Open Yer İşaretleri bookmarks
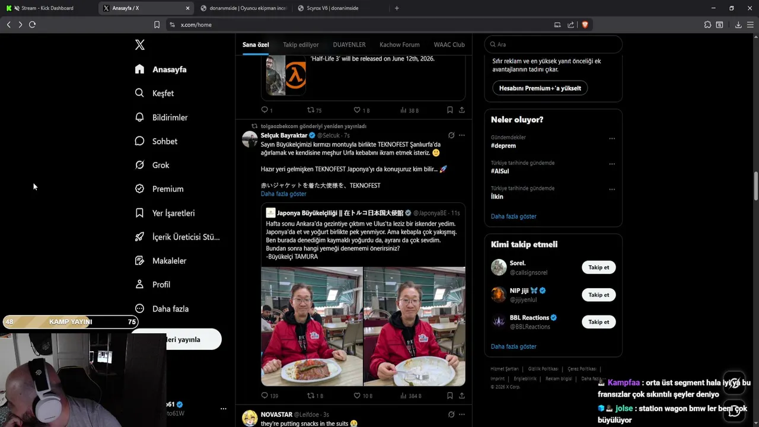Screen dimensions: 759x427 [165, 213]
